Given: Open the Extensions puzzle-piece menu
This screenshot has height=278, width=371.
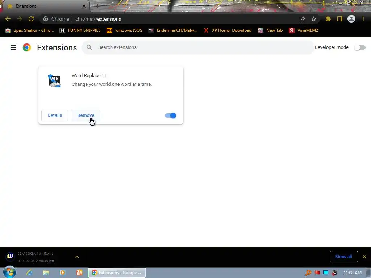Looking at the screenshot, I should pyautogui.click(x=328, y=19).
